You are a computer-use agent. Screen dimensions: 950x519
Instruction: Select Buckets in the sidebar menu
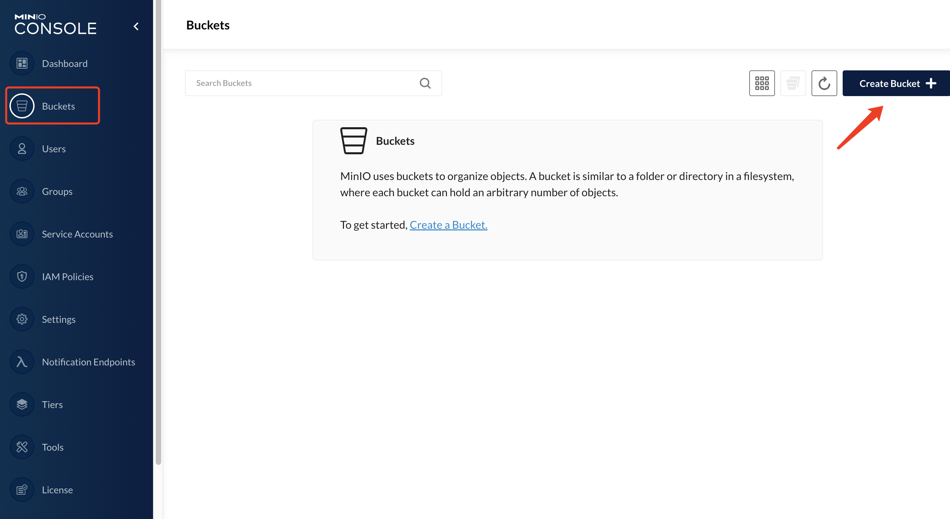[x=58, y=106]
